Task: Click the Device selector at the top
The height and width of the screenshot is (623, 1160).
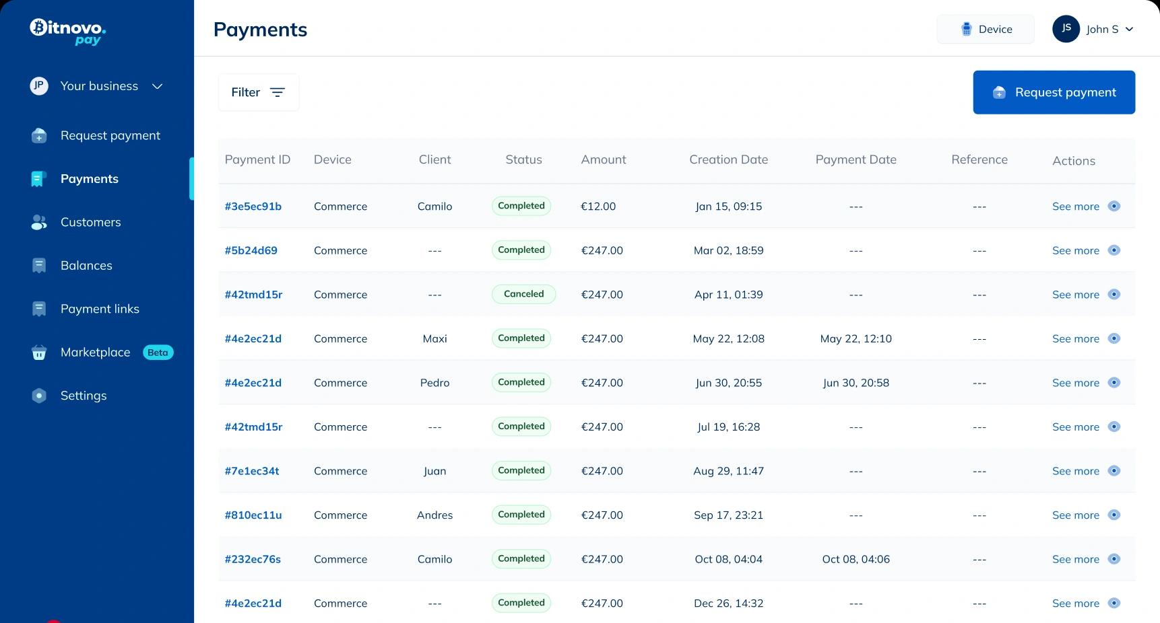Action: click(x=985, y=29)
